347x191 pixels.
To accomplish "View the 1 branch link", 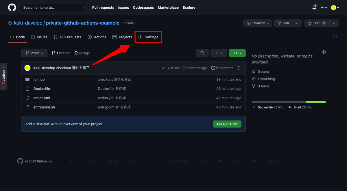I will 61,53.
